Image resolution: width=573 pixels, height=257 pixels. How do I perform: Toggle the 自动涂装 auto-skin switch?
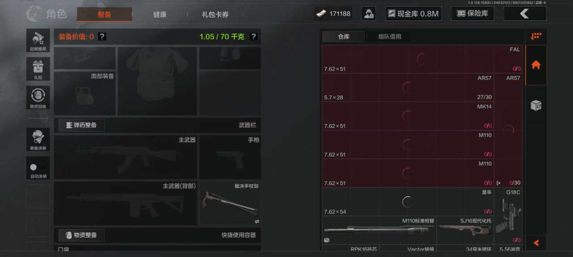tap(38, 168)
